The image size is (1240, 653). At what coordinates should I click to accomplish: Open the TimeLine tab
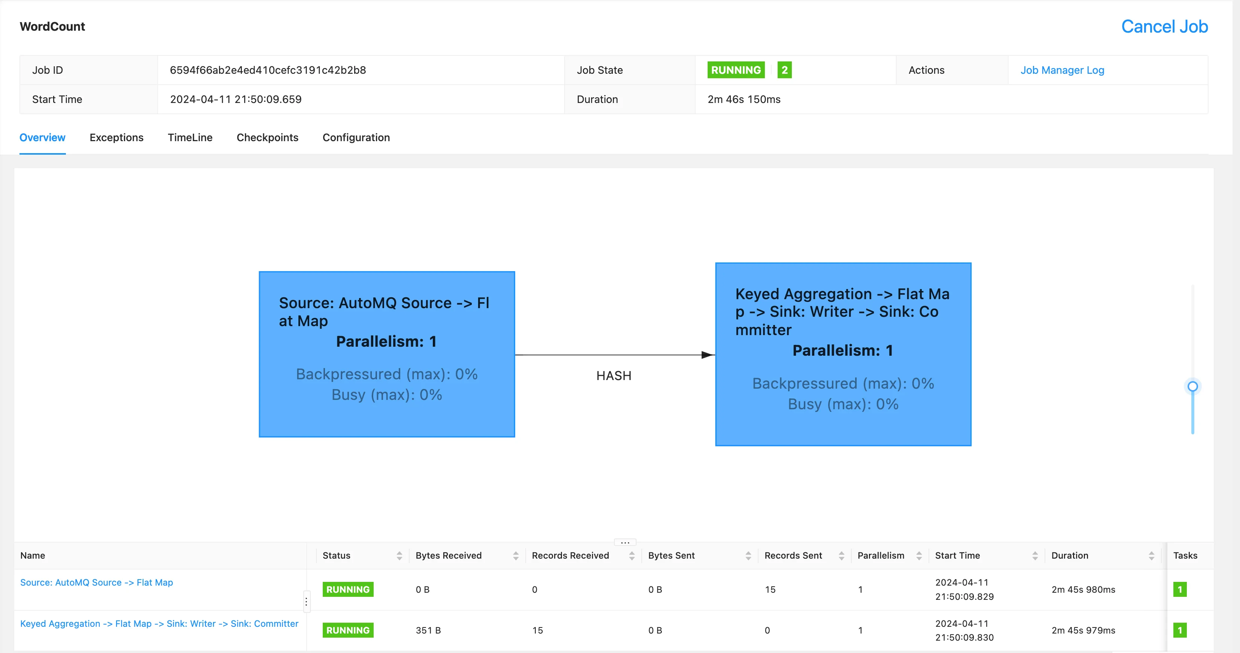click(x=190, y=138)
